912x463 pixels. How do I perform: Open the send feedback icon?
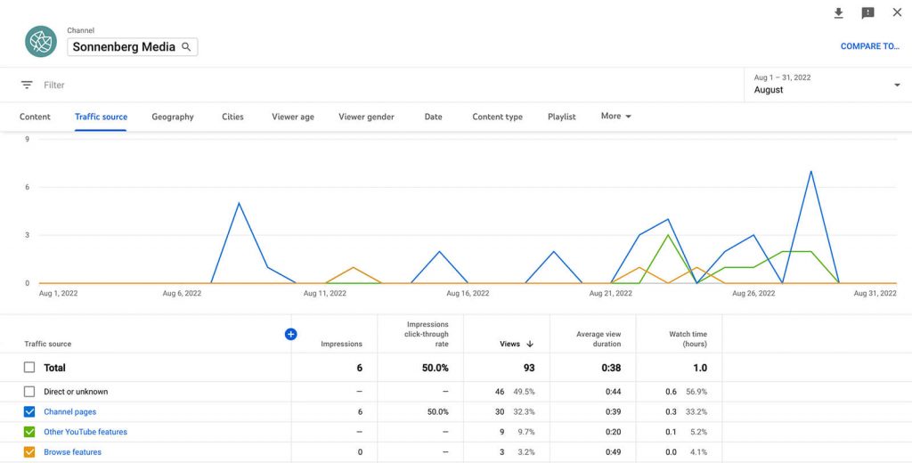867,12
